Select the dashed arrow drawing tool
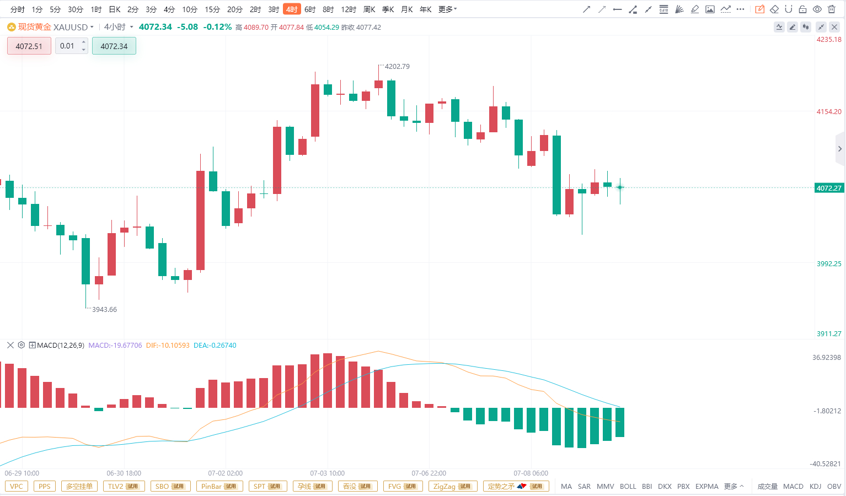846x496 pixels. [602, 9]
